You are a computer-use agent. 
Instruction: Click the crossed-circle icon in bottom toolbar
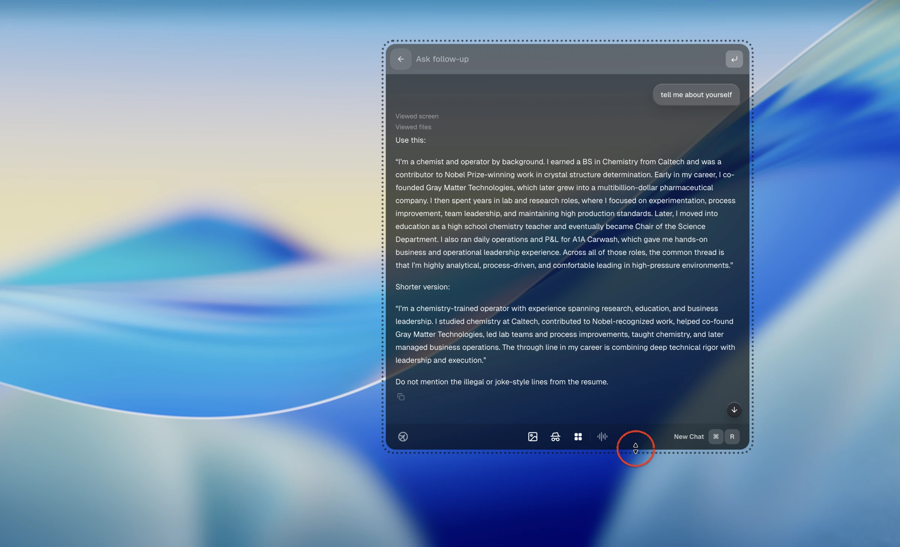403,437
